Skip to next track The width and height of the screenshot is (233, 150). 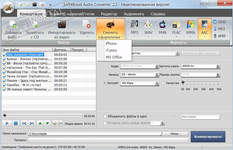32,123
